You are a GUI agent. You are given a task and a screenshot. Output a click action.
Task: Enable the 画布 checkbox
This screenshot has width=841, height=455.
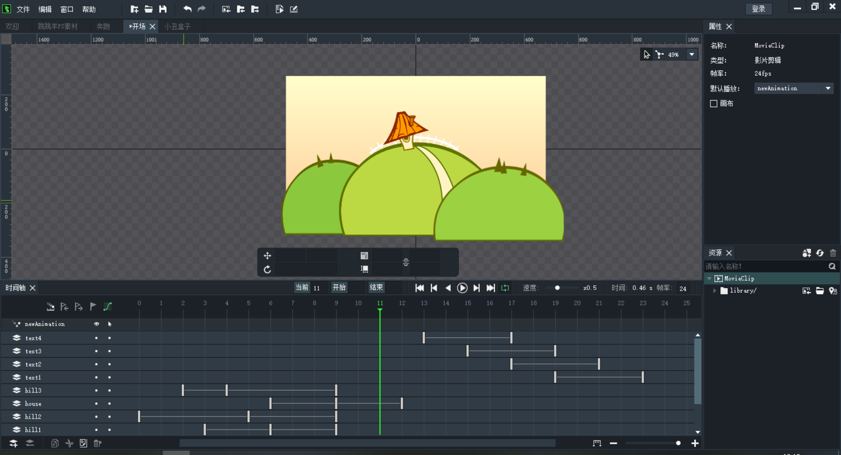pos(714,104)
